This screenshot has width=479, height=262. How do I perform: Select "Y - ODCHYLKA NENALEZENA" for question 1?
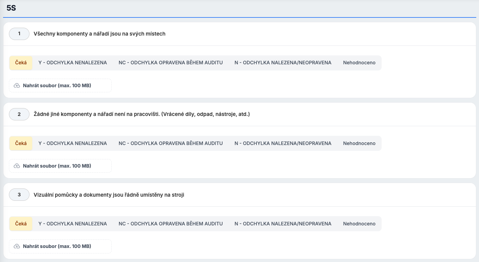coord(73,63)
